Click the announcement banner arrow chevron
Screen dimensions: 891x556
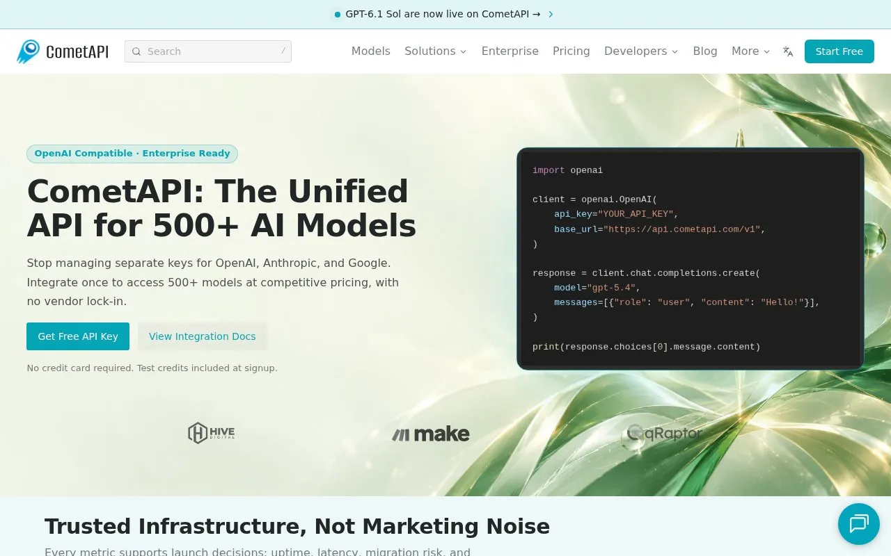click(551, 14)
